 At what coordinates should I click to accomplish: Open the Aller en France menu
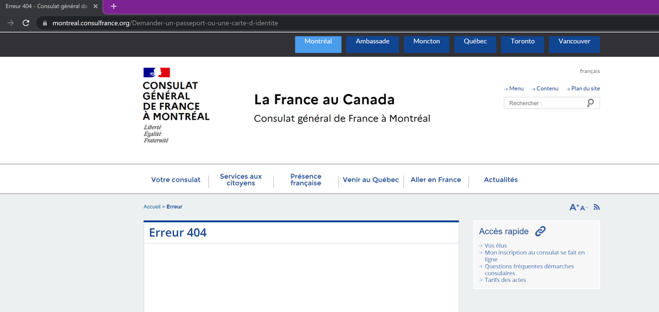(x=436, y=180)
